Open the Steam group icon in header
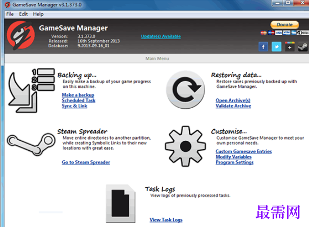The height and width of the screenshot is (227, 309). [303, 47]
